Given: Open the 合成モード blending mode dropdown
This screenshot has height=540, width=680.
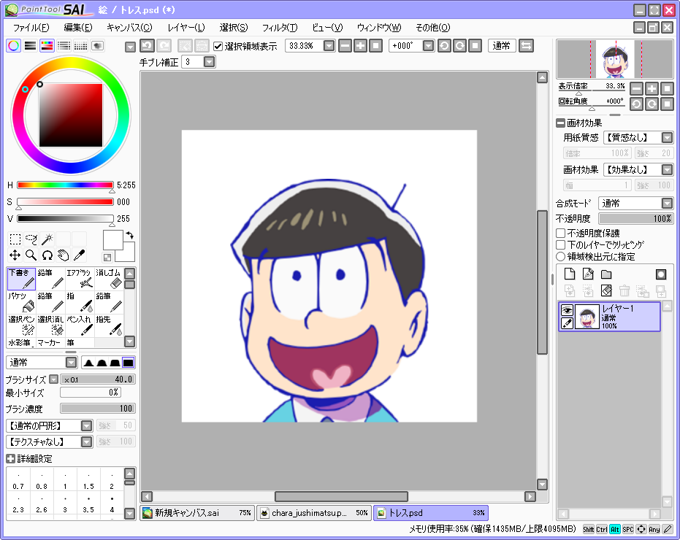Looking at the screenshot, I should pyautogui.click(x=667, y=203).
